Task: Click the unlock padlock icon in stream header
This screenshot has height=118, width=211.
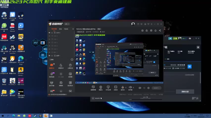Action: click(x=147, y=30)
